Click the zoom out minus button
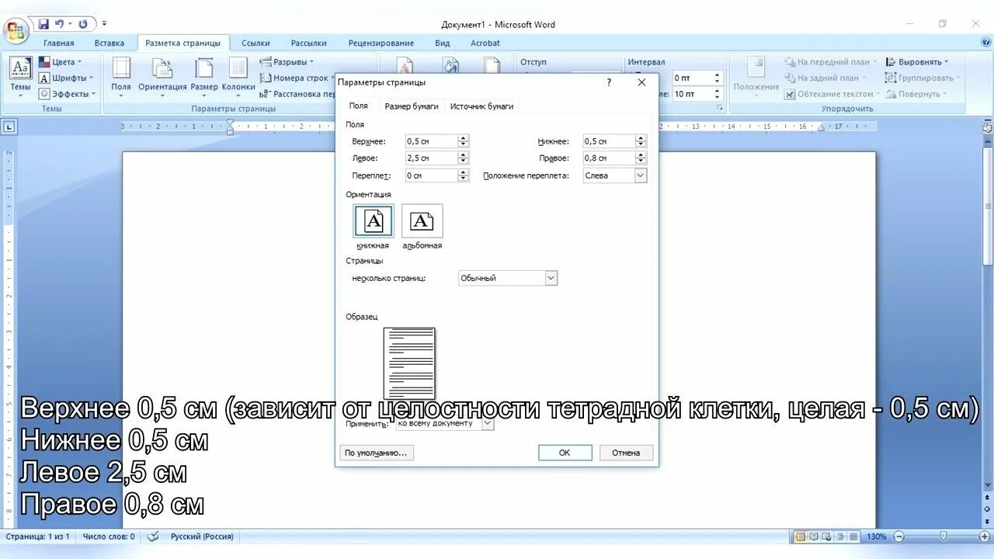994x559 pixels. click(899, 536)
